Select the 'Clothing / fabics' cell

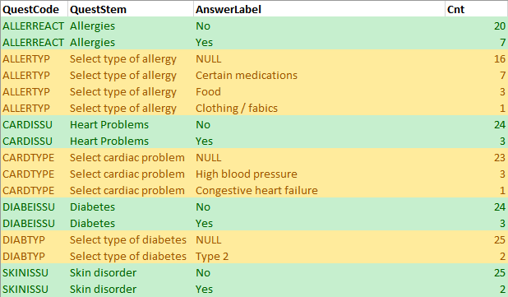tap(319, 108)
